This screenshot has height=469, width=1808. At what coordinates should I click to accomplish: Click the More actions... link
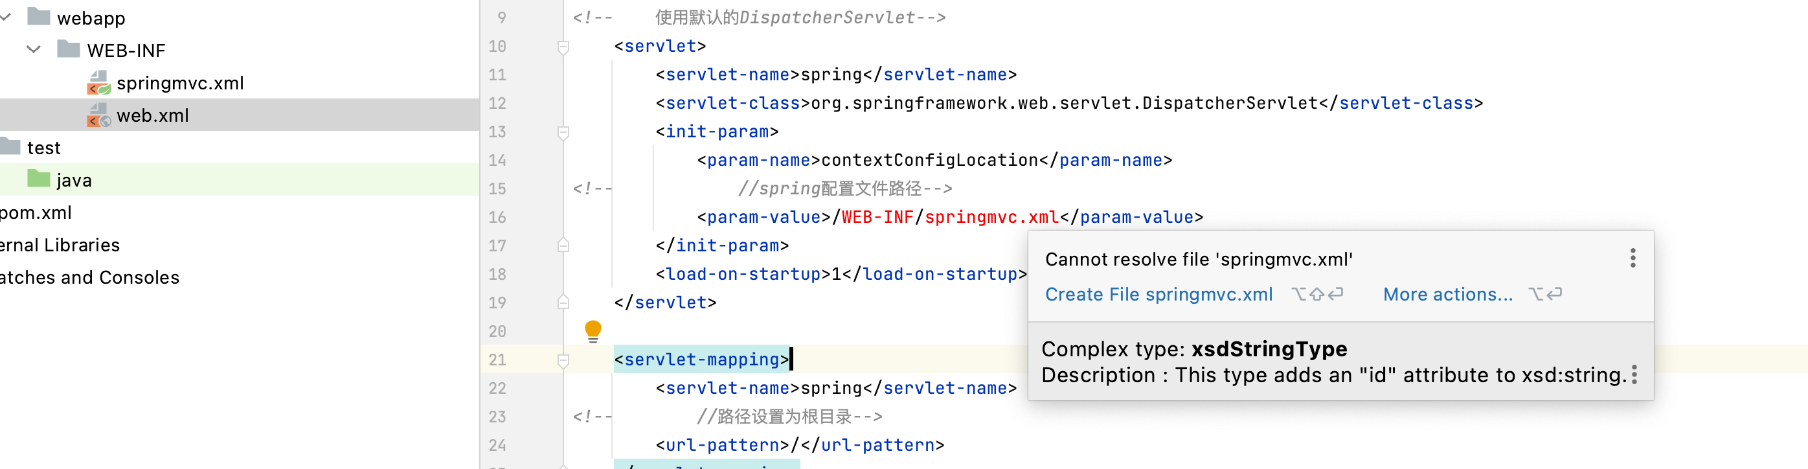click(x=1447, y=294)
